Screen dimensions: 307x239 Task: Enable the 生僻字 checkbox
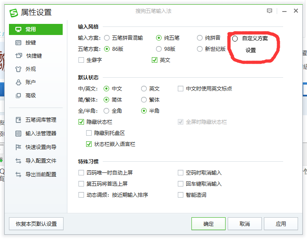tap(81, 60)
